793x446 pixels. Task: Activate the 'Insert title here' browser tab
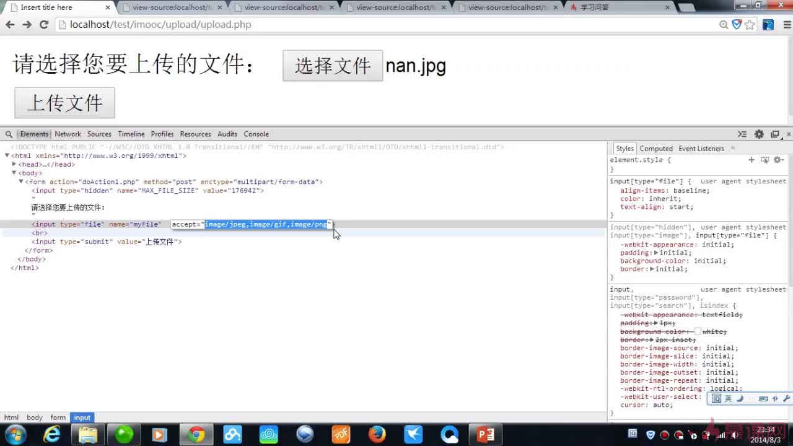[x=59, y=7]
